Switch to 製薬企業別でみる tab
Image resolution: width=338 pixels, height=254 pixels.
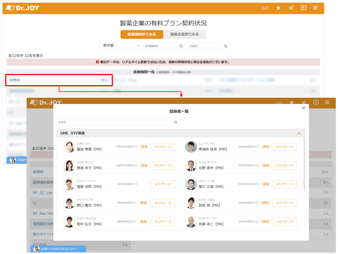click(185, 34)
